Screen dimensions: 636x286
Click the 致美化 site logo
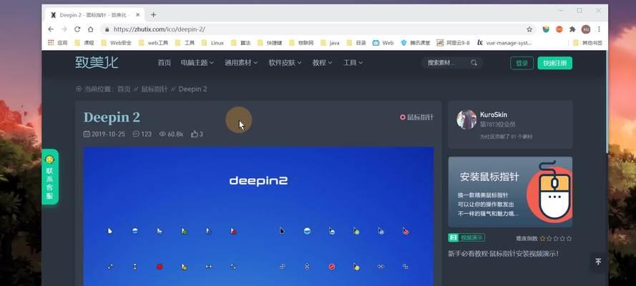97,62
